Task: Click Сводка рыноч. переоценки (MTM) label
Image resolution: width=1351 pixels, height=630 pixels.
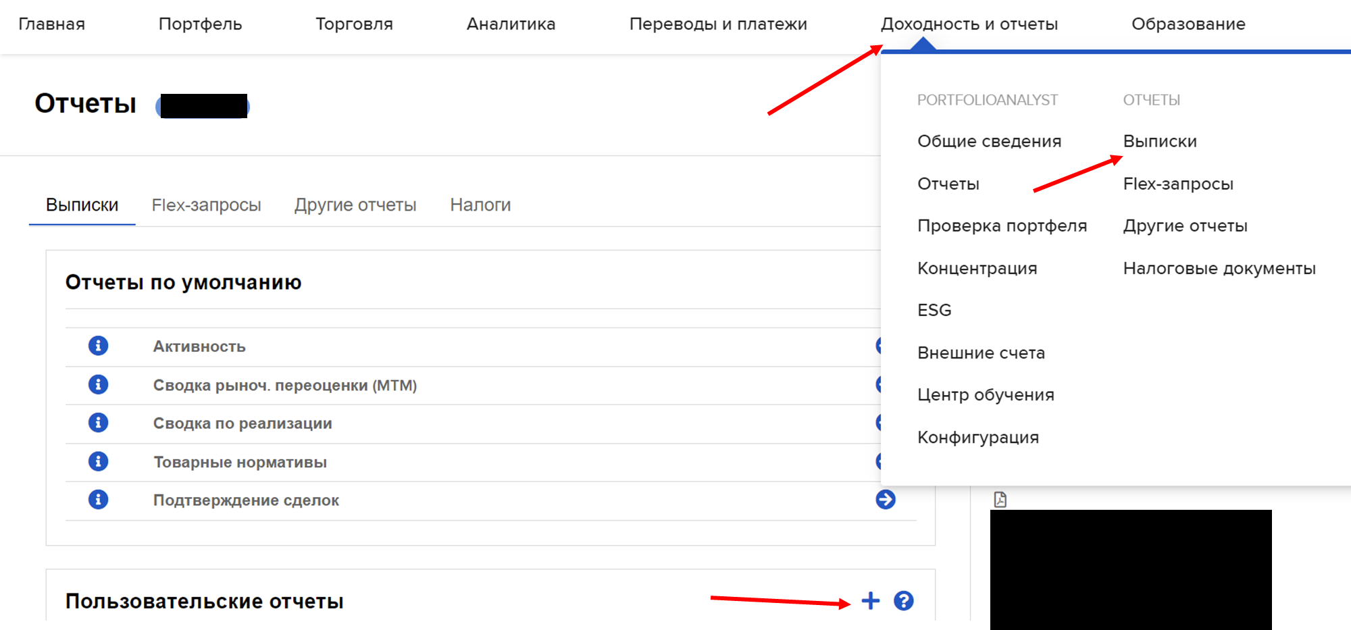Action: coord(285,385)
